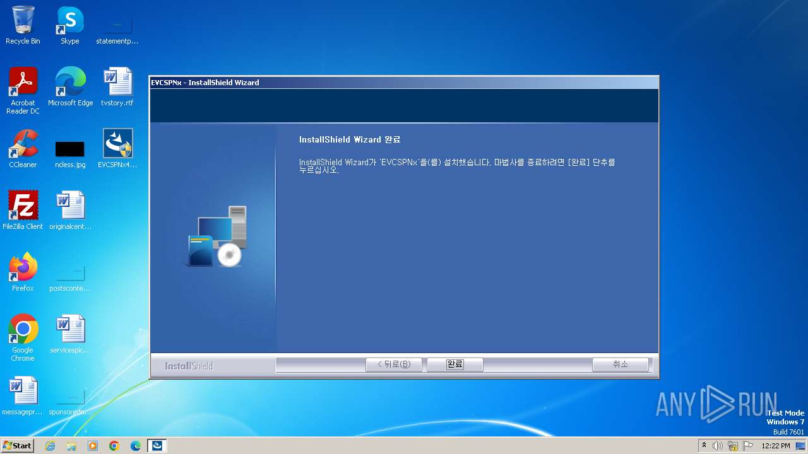Open the Skype desktop shortcut
The height and width of the screenshot is (454, 808).
[70, 25]
